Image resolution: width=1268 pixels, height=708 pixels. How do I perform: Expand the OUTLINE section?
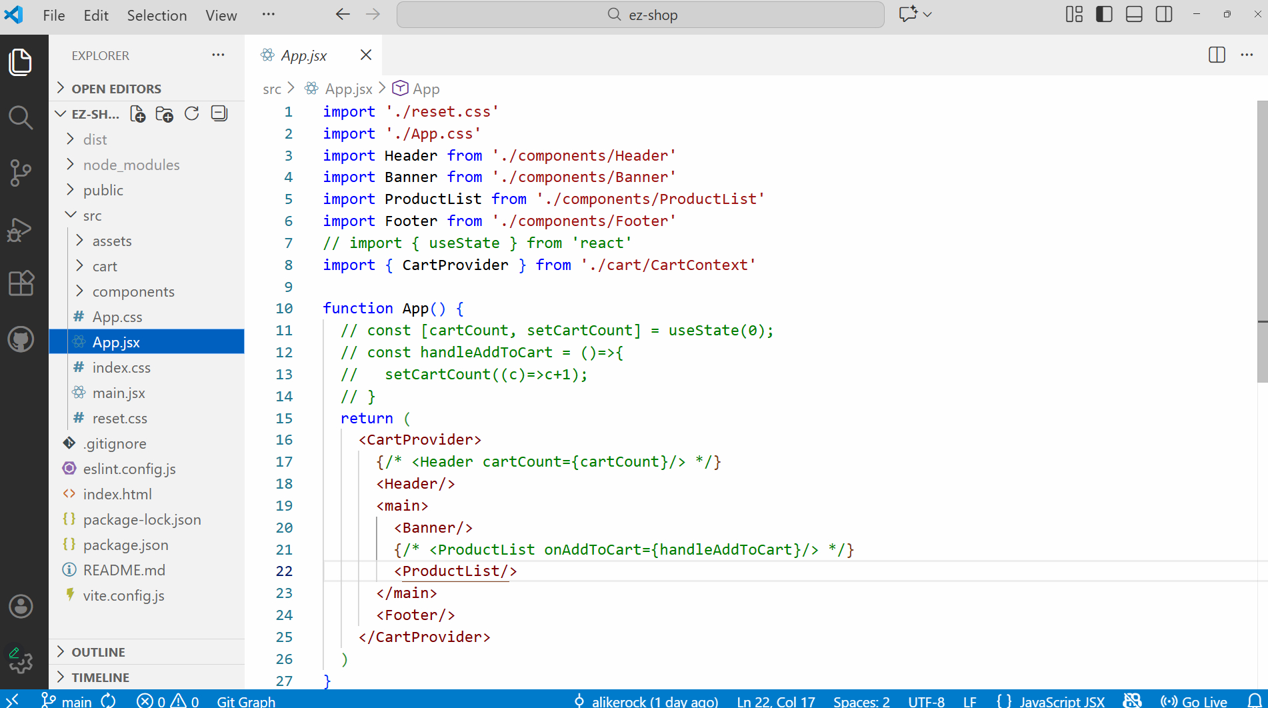(x=98, y=651)
